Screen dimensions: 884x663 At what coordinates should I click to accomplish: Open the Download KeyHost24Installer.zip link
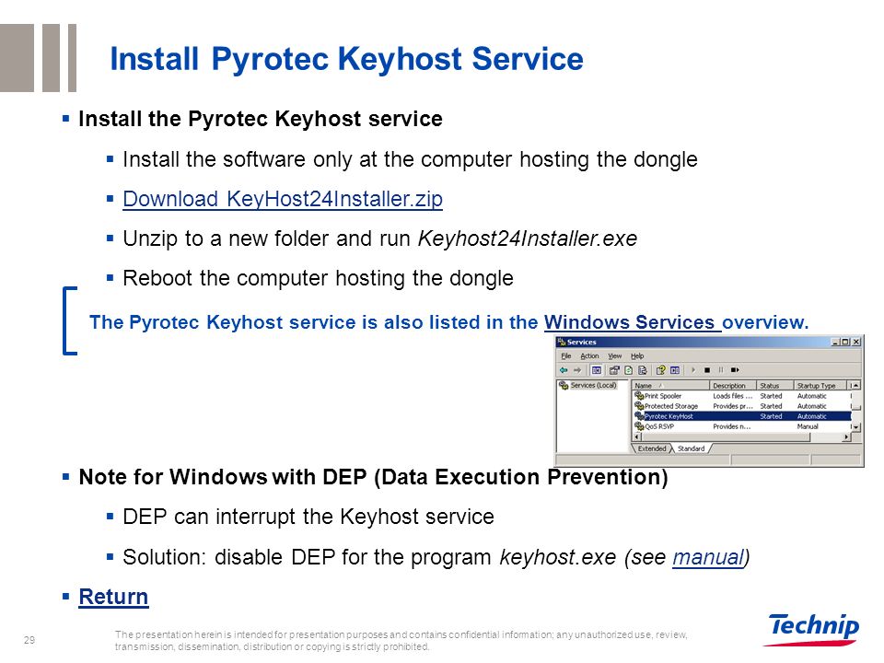(283, 199)
